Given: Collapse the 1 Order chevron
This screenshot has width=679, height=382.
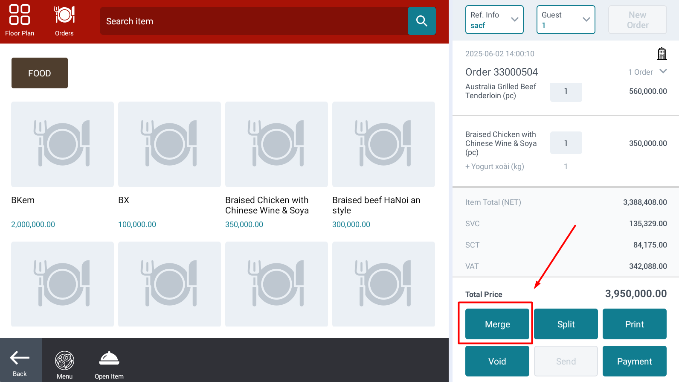Looking at the screenshot, I should (x=663, y=71).
